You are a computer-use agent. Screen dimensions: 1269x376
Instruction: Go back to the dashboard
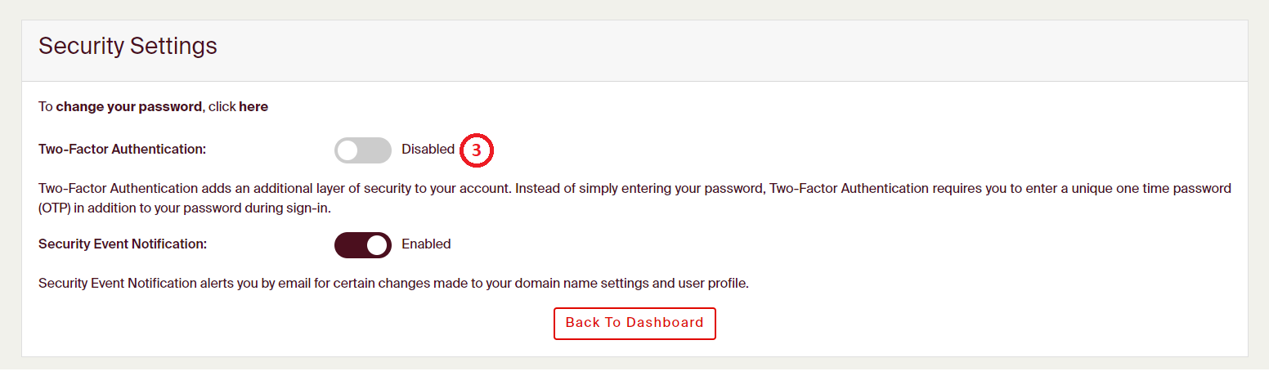634,323
